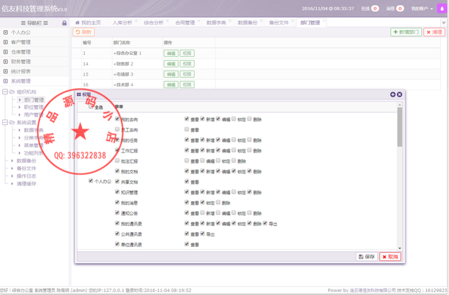449x295 pixels.
Task: Select 部门管理 in the navigation tree
Action: [34, 100]
